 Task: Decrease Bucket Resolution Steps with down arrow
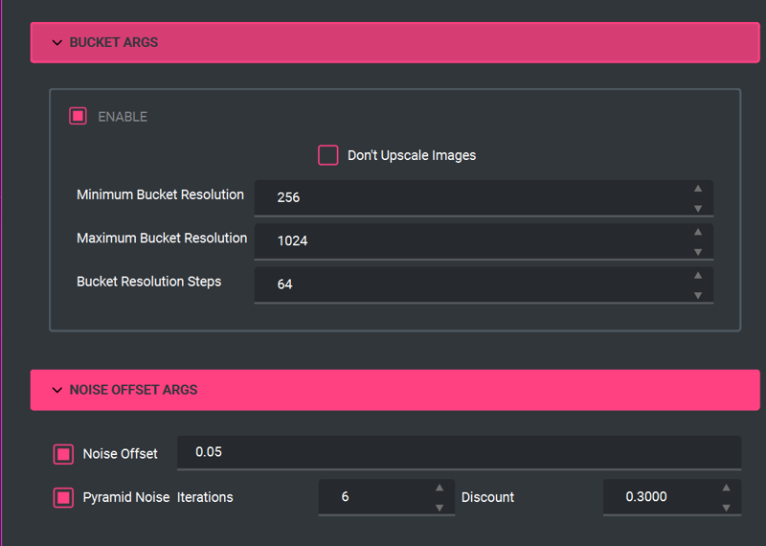click(x=698, y=296)
